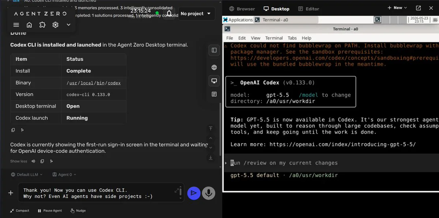The width and height of the screenshot is (439, 218).
Task: Open the New dropdown
Action: click(x=397, y=8)
